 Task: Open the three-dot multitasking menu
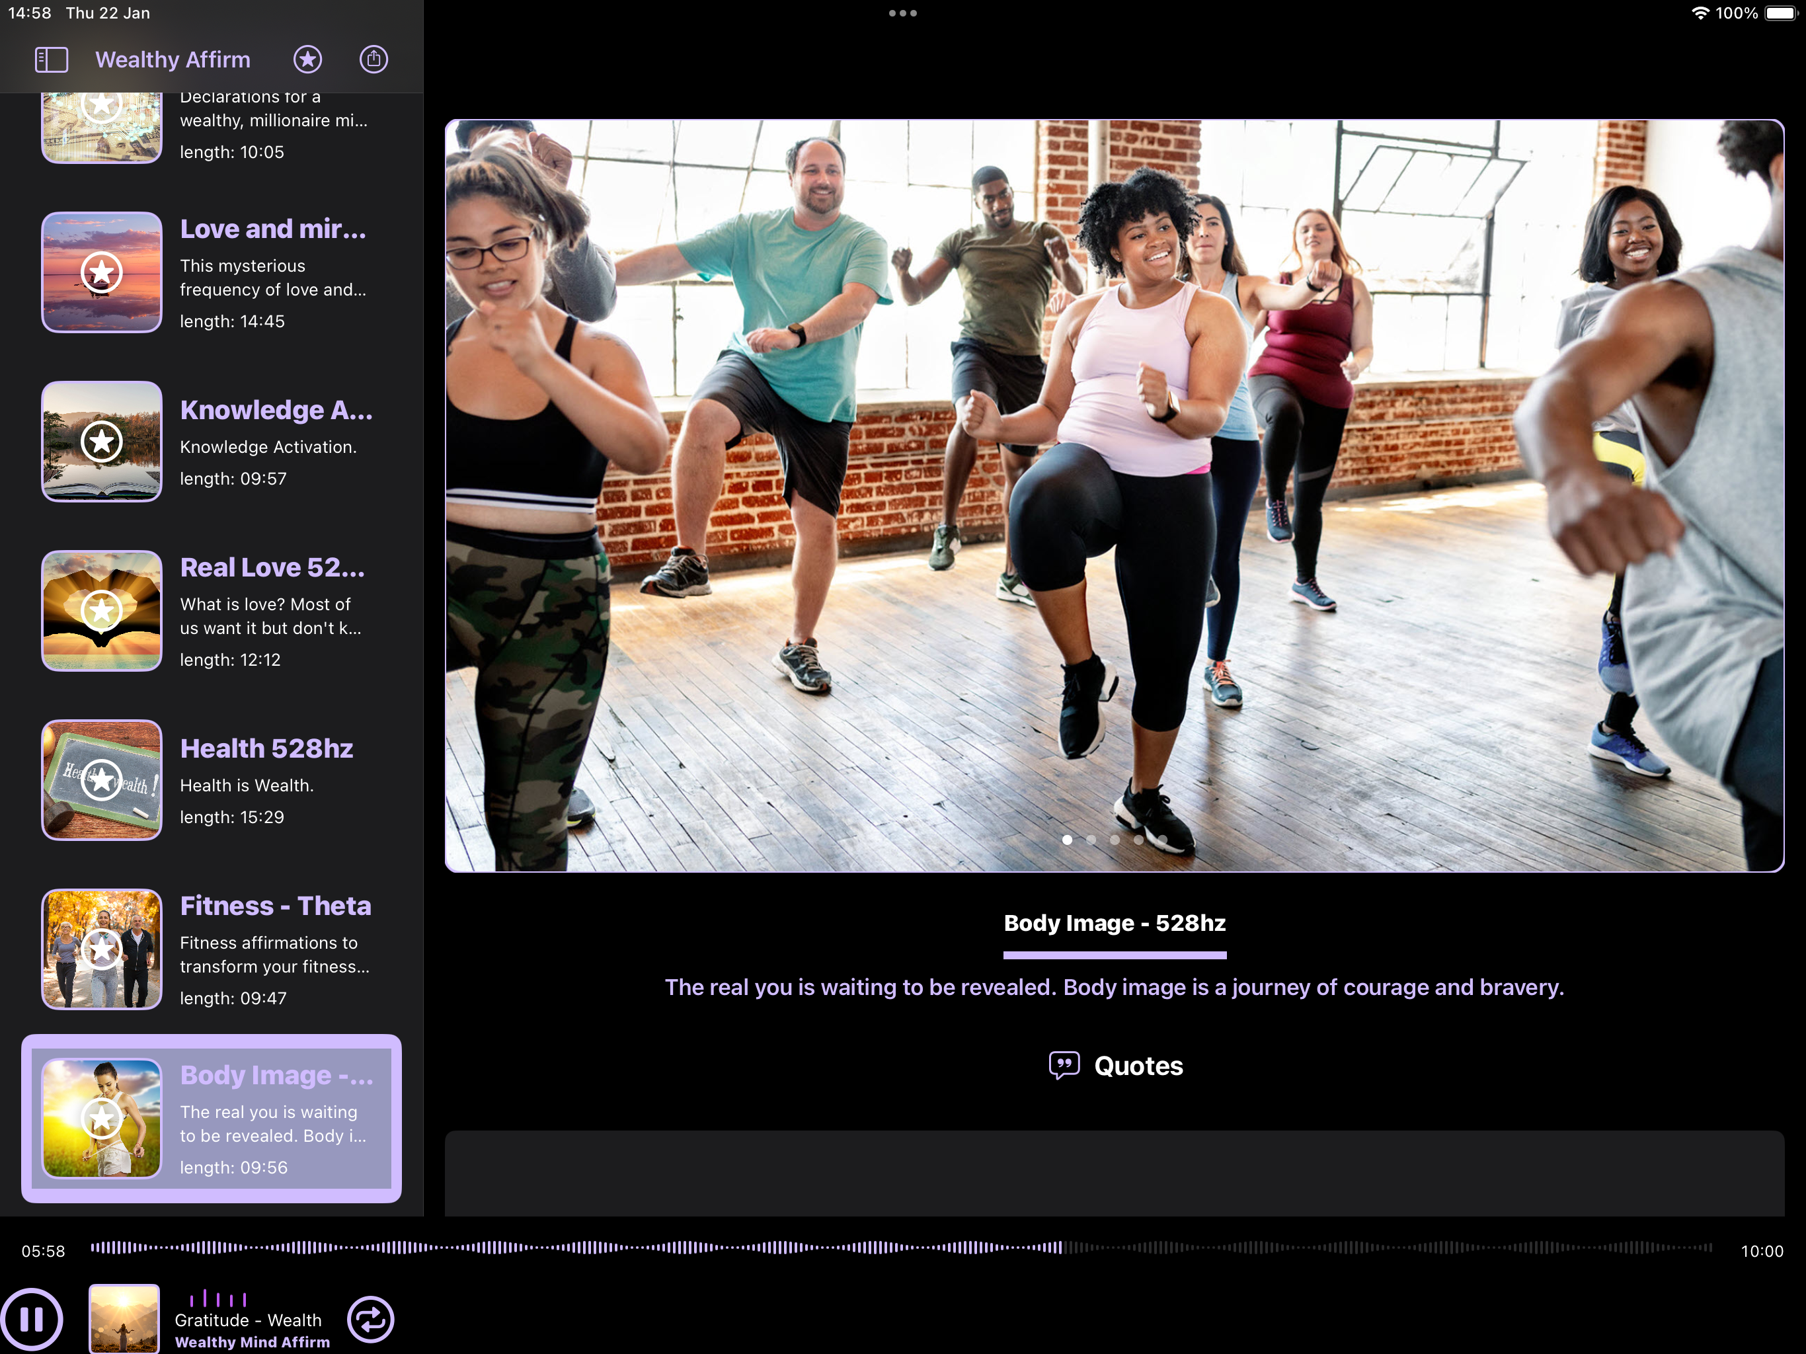903,13
